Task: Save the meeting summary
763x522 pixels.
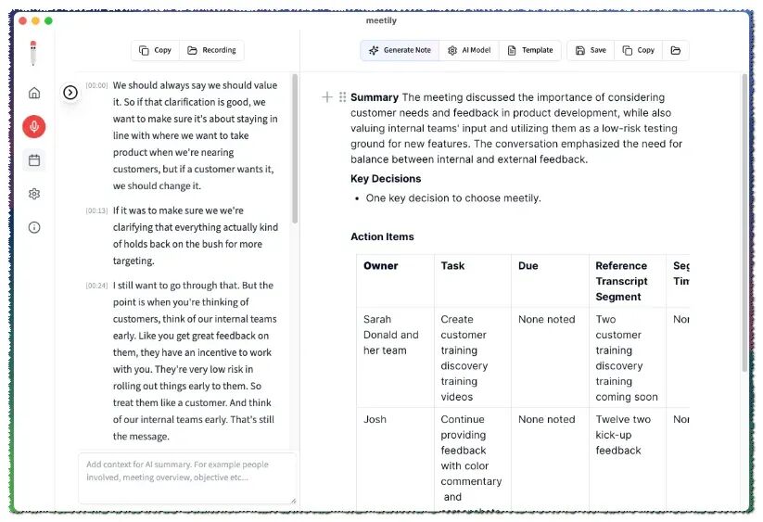Action: tap(591, 50)
